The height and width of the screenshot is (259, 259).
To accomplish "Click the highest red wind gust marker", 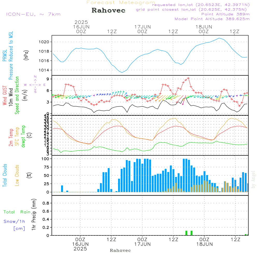I will coord(188,78).
